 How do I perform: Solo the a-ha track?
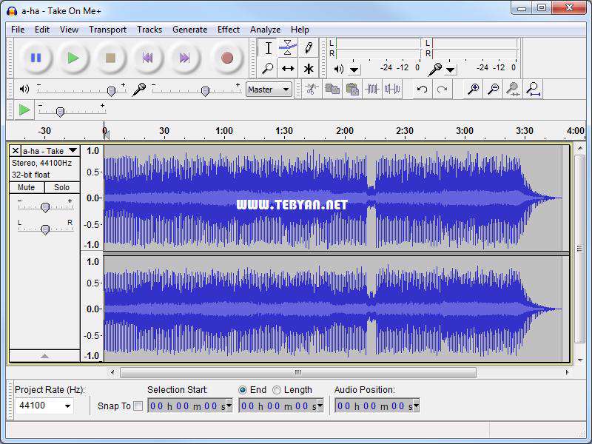(62, 187)
